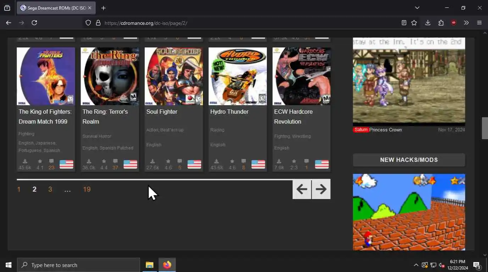Open Firefox View icon in tab bar

coord(7,8)
